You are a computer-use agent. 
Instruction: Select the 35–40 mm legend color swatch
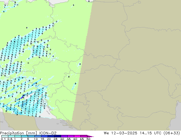tap(71, 136)
